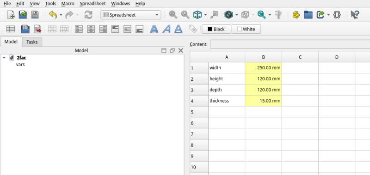370x175 pixels.
Task: Fit all content on screen
Action: tap(173, 15)
